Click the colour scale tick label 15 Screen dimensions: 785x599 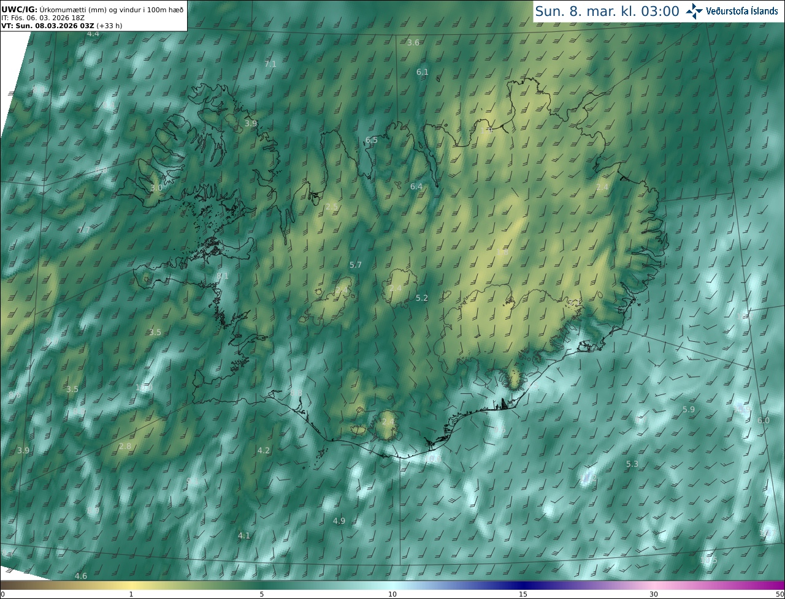pyautogui.click(x=523, y=594)
